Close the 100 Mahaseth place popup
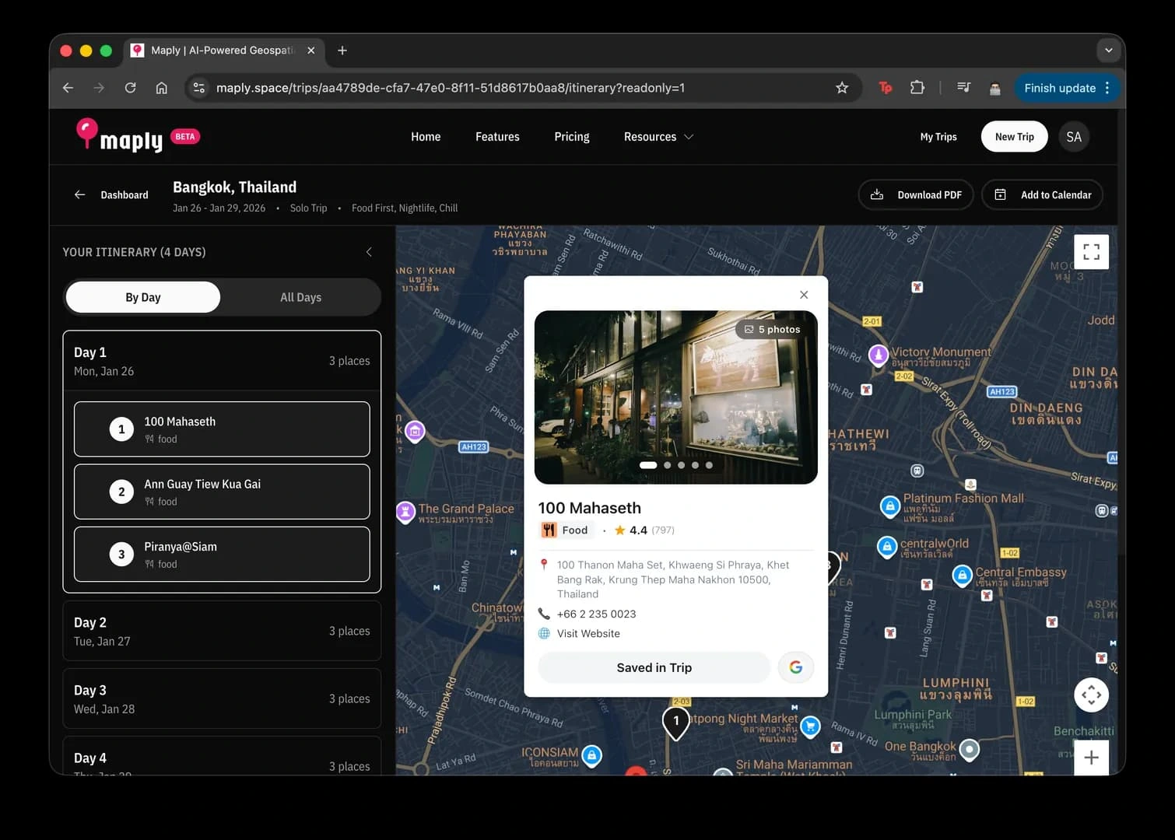This screenshot has width=1175, height=840. (804, 295)
